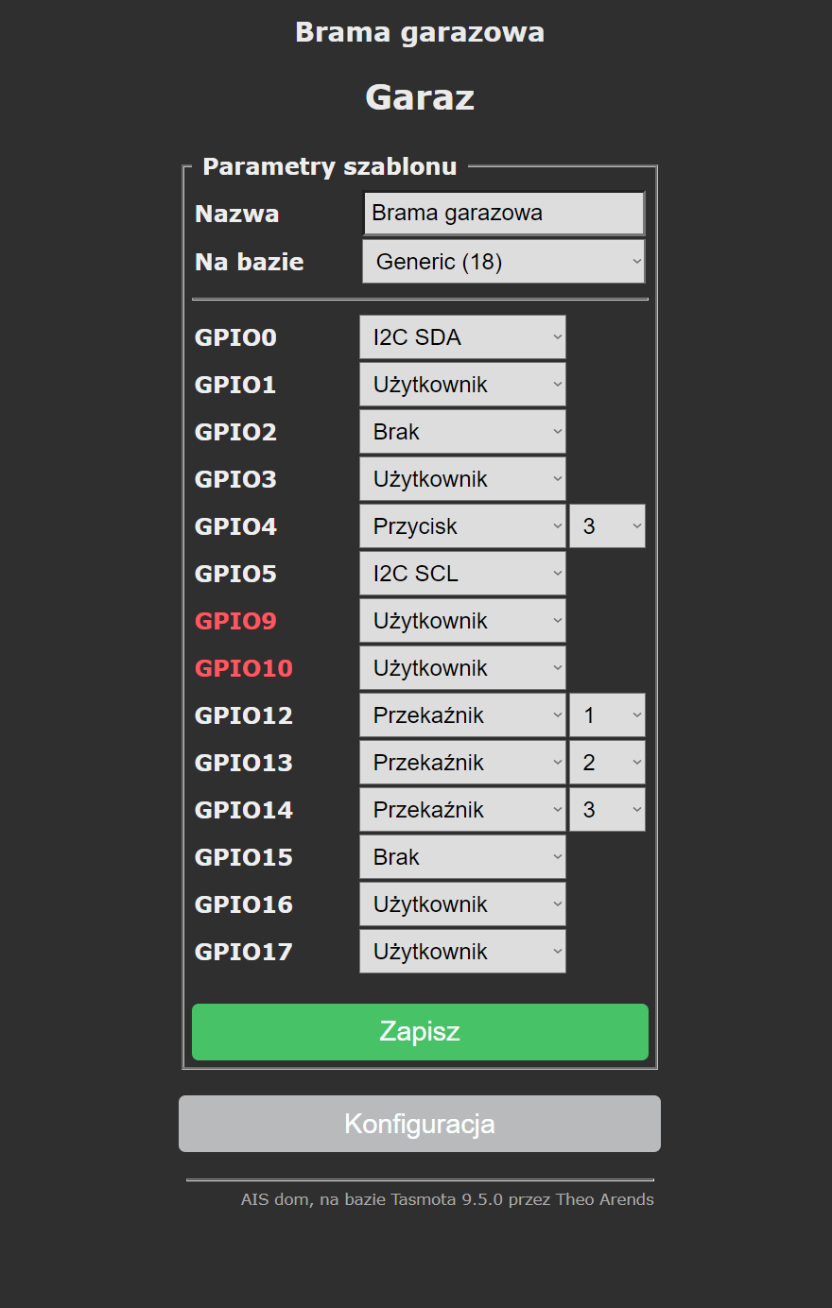Open the GPIO15 Brak dropdown
The image size is (832, 1308).
(x=462, y=857)
